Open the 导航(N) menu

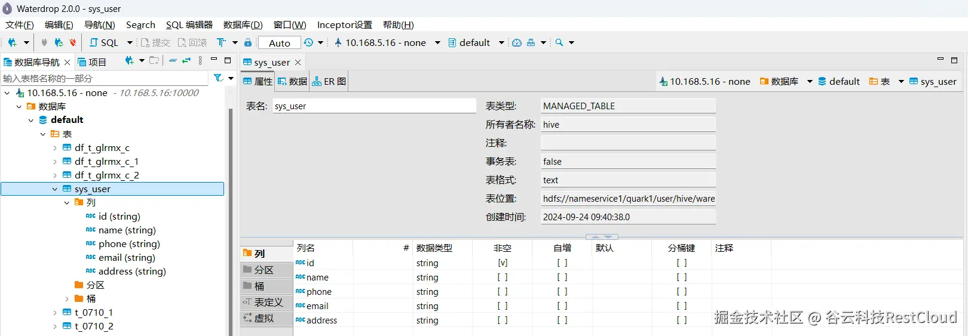(x=100, y=24)
